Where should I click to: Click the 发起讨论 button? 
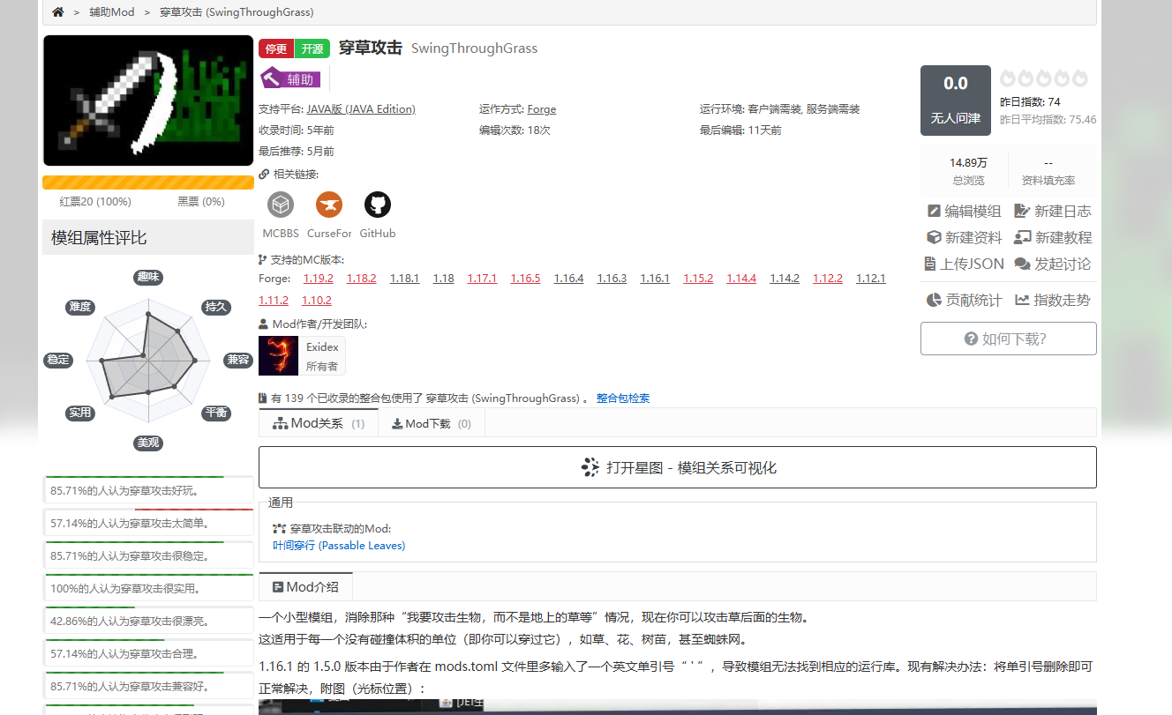(x=1053, y=264)
